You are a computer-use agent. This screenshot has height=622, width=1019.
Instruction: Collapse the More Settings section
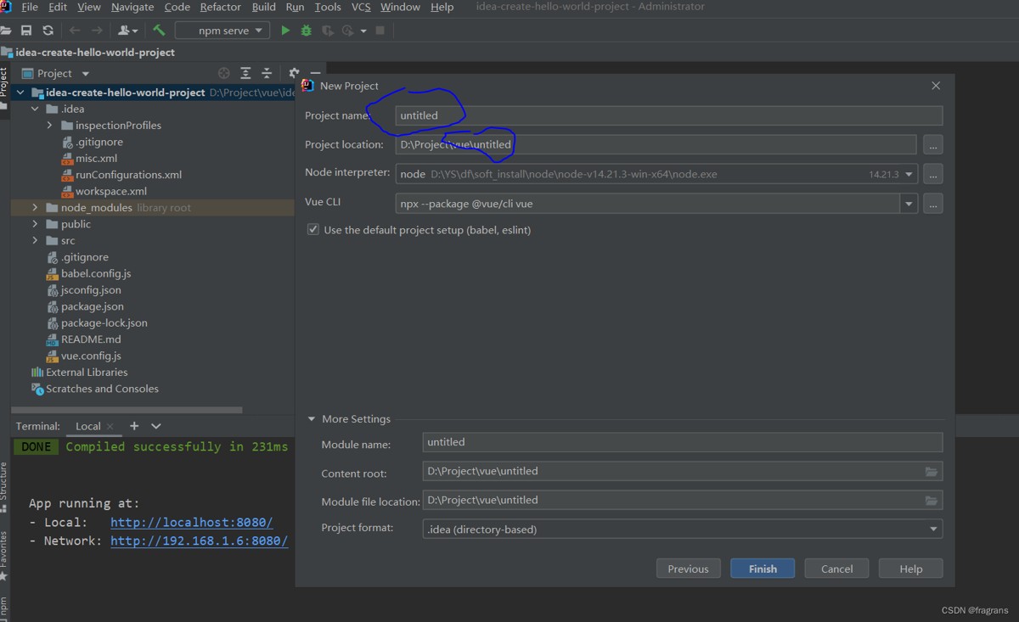point(312,419)
